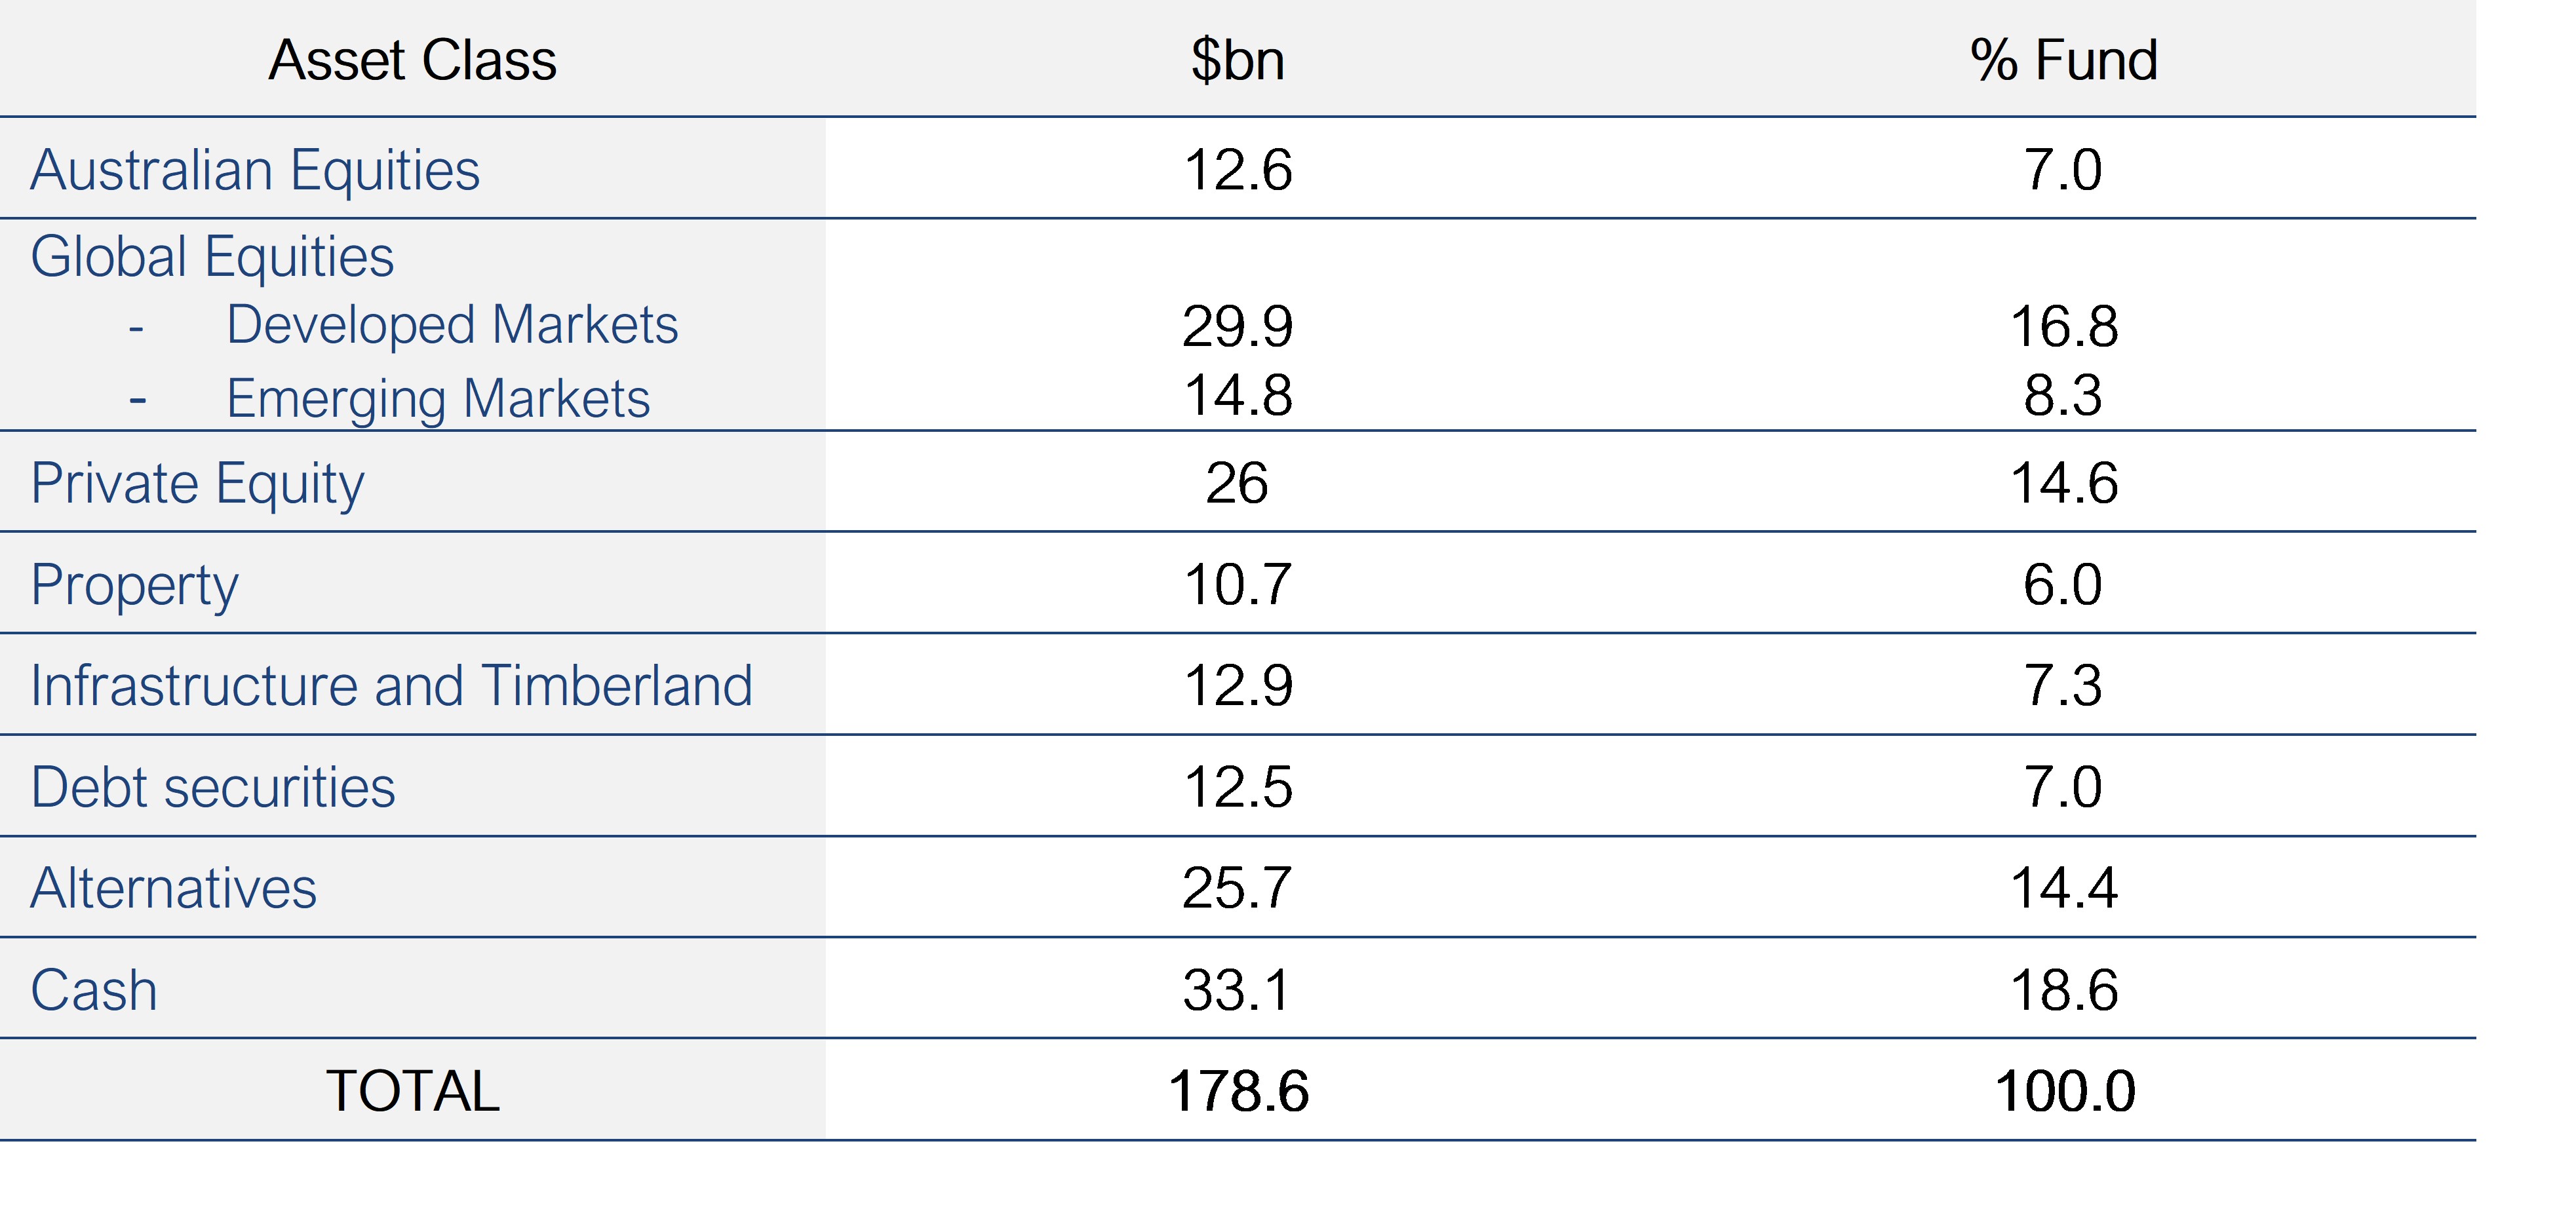Viewport: 2576px width, 1209px height.
Task: Click the Asset Class column header
Action: point(412,60)
